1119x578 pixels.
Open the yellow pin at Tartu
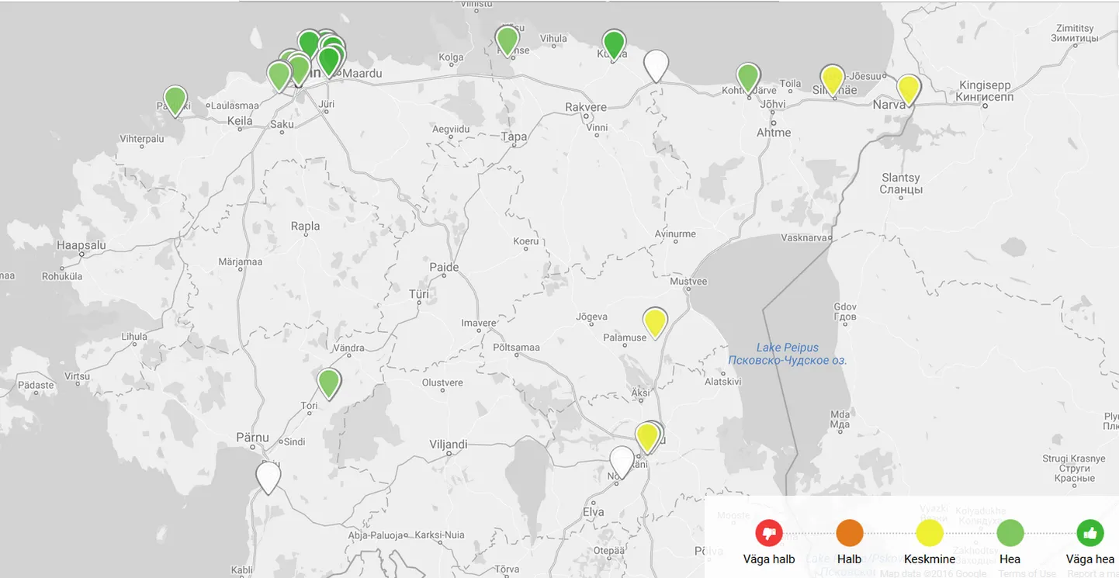[647, 438]
